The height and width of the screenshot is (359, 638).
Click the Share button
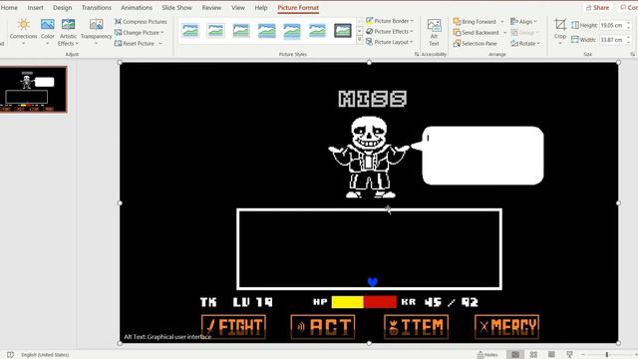pyautogui.click(x=598, y=8)
